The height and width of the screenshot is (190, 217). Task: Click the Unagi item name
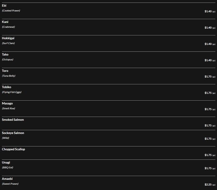(x=6, y=162)
